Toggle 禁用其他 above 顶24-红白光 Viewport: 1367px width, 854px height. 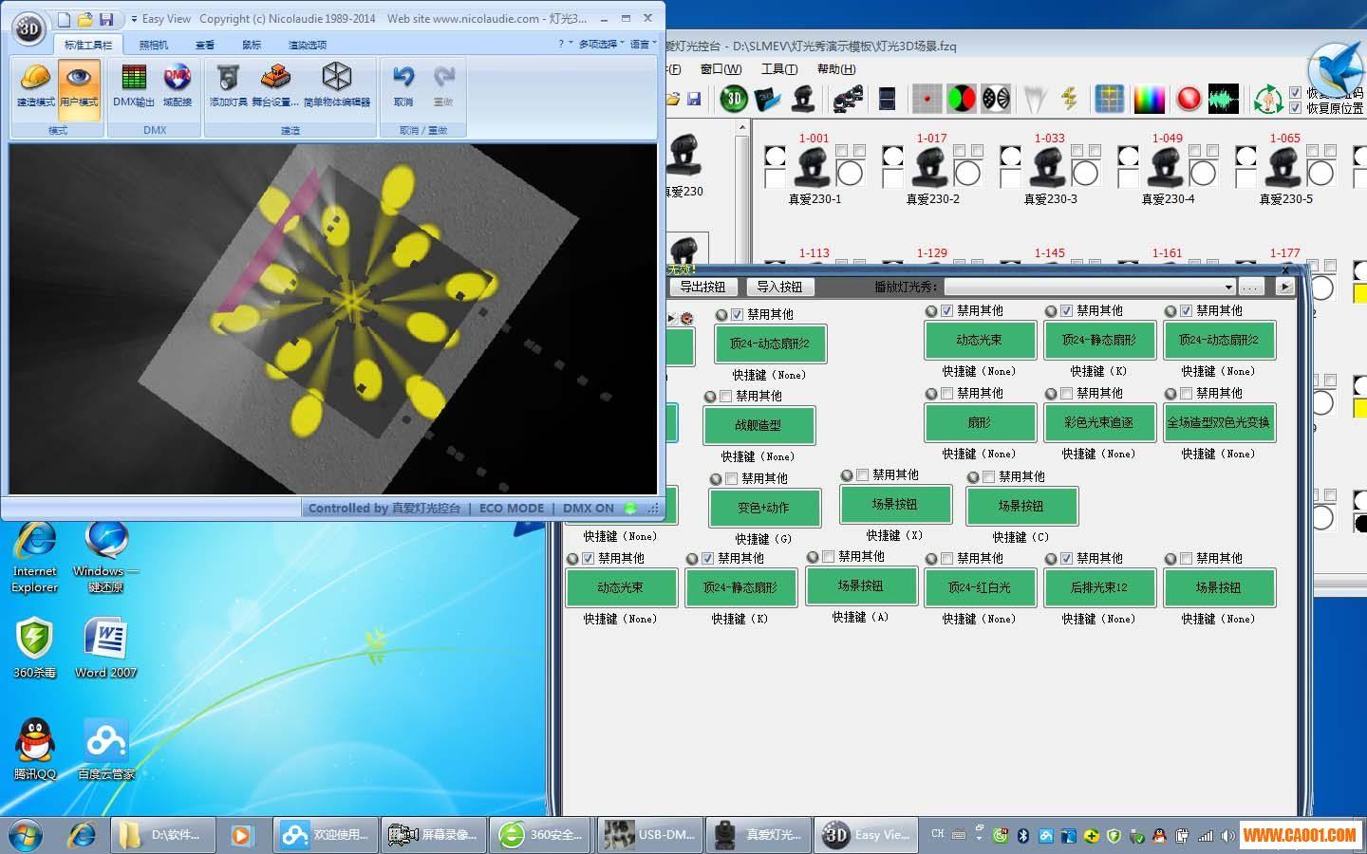click(x=946, y=559)
